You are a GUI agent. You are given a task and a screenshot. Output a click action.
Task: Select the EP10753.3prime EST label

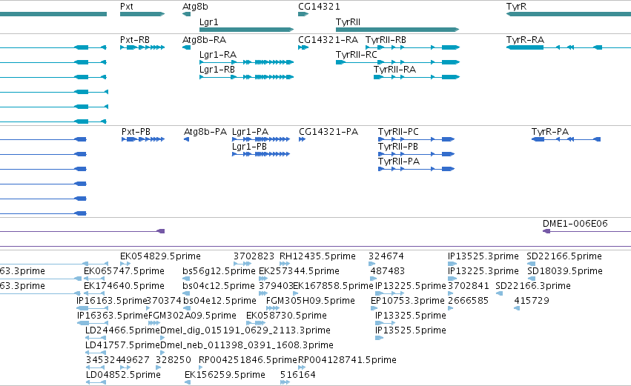pyautogui.click(x=407, y=301)
